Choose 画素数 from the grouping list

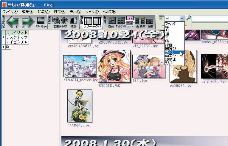(x=174, y=56)
